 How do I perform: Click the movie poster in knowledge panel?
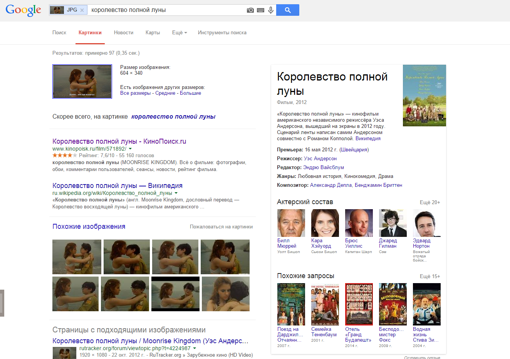tap(424, 96)
